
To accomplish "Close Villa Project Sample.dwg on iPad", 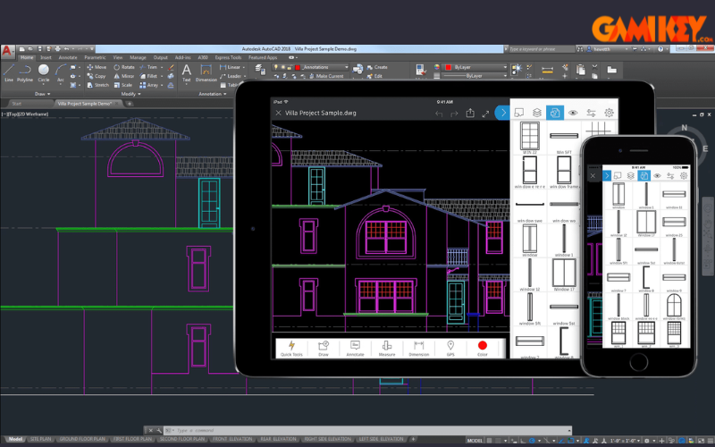I will click(x=278, y=114).
